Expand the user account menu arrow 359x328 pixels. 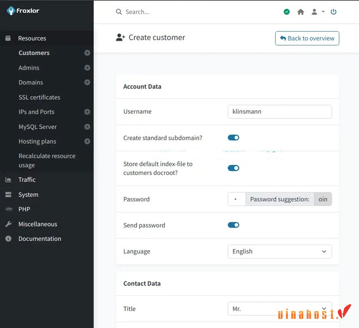(323, 12)
